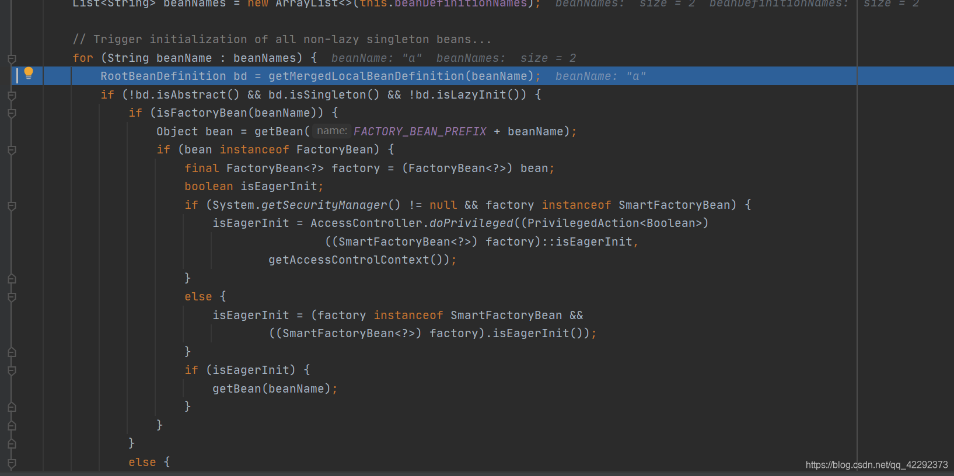Click bd.isSingleton() call
This screenshot has height=476, width=954.
324,95
